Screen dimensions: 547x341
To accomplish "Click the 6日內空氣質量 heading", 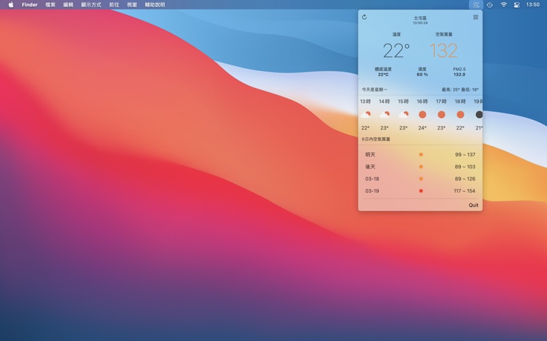I will click(x=375, y=139).
